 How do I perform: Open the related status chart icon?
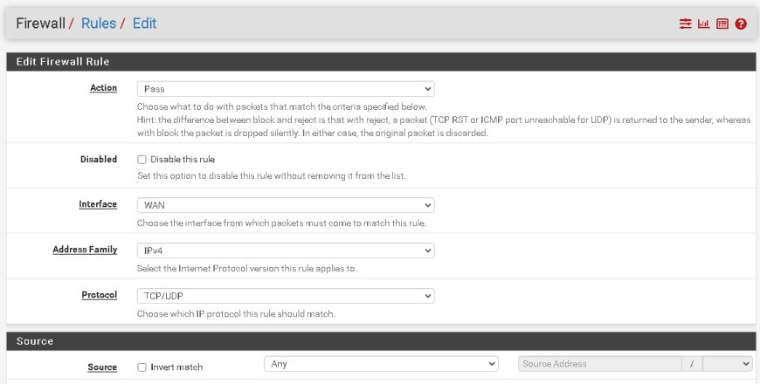click(704, 24)
